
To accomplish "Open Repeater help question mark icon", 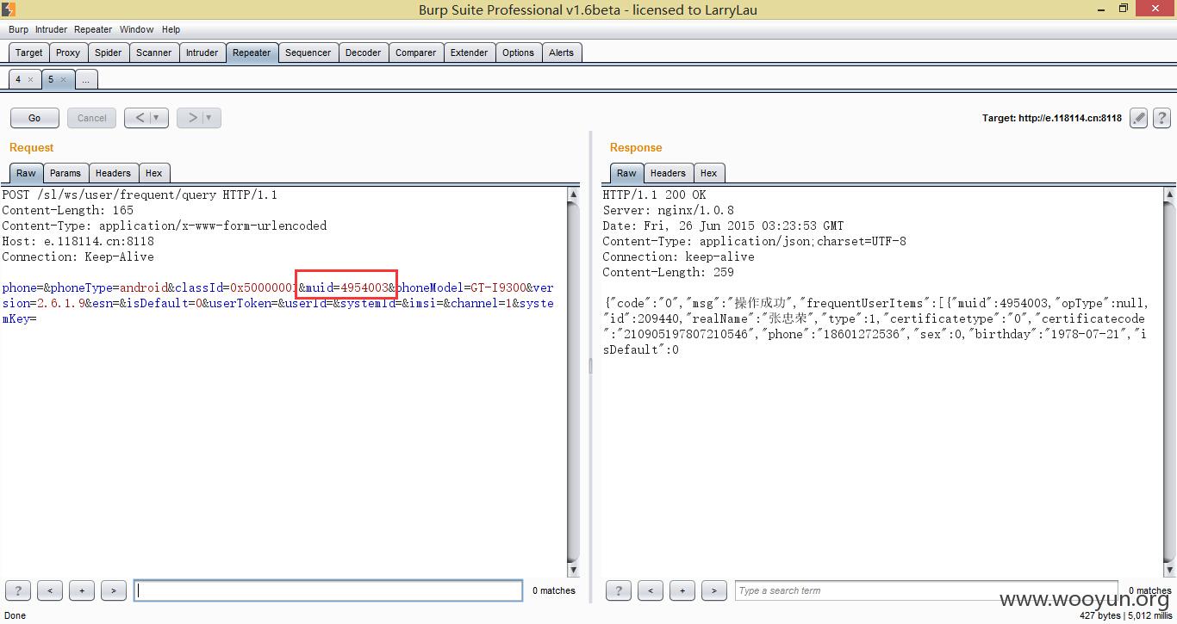I will click(x=1161, y=118).
